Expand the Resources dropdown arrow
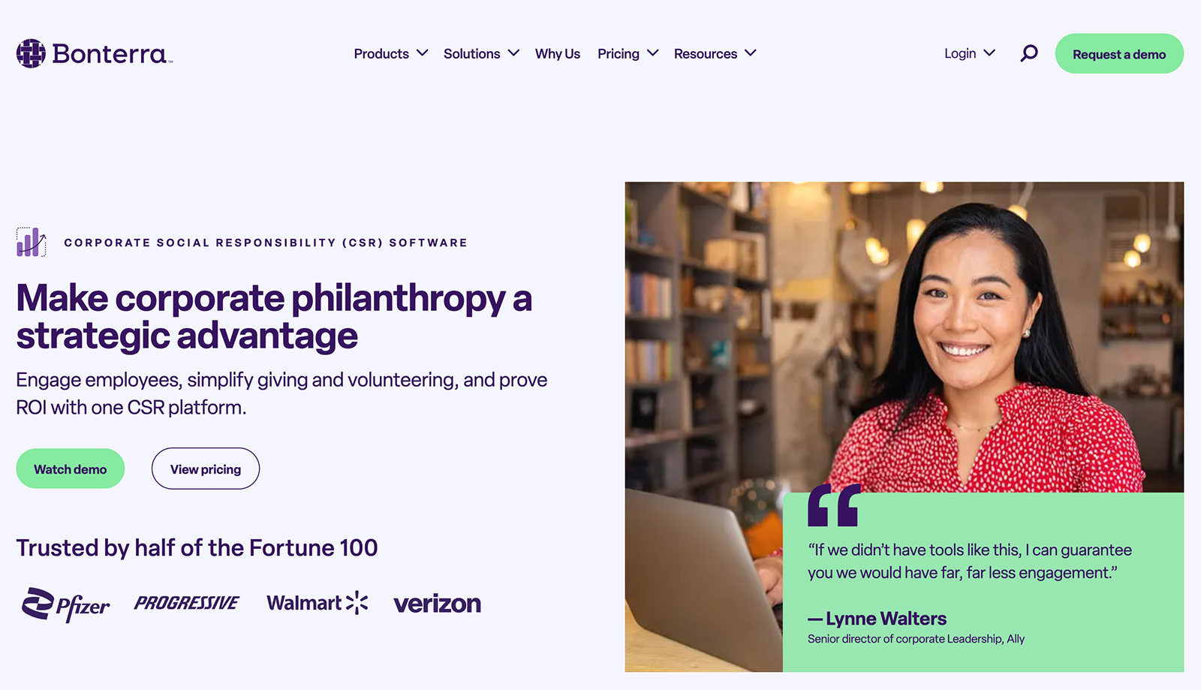This screenshot has width=1201, height=690. coord(751,53)
